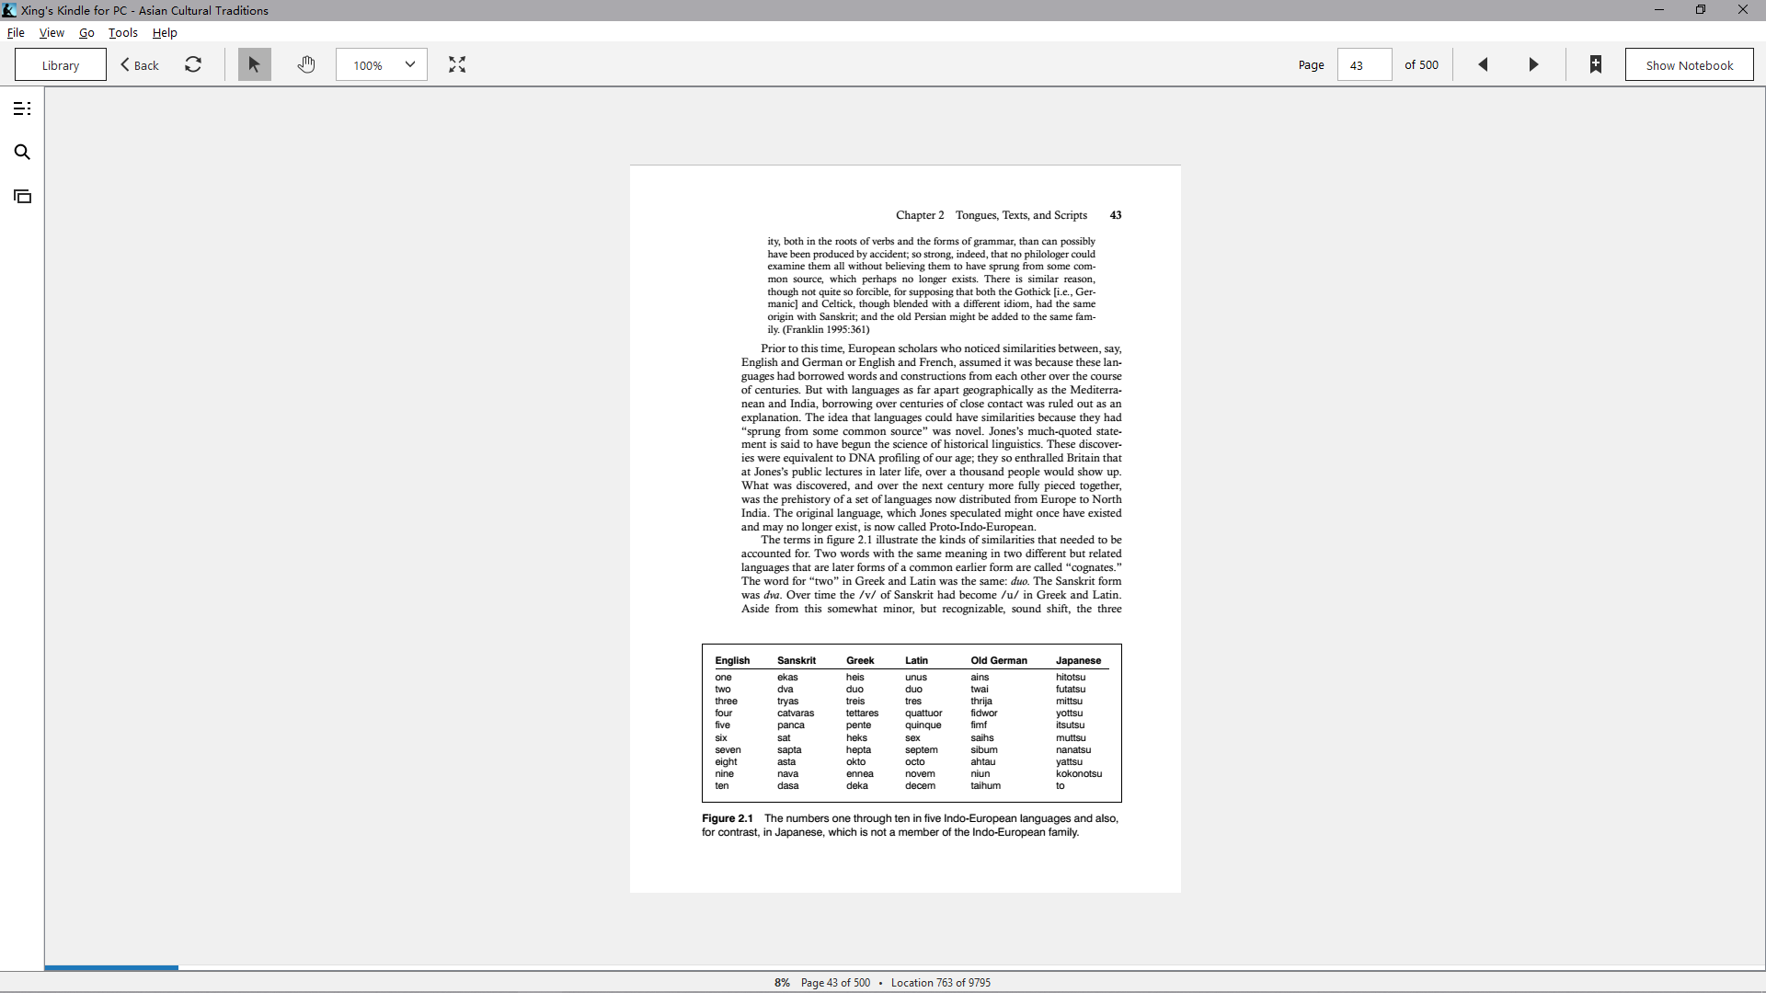Click Show Notebook button
This screenshot has height=993, width=1766.
point(1690,65)
